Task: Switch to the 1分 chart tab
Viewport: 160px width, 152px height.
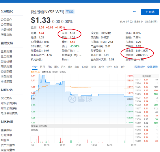Action: pos(122,67)
